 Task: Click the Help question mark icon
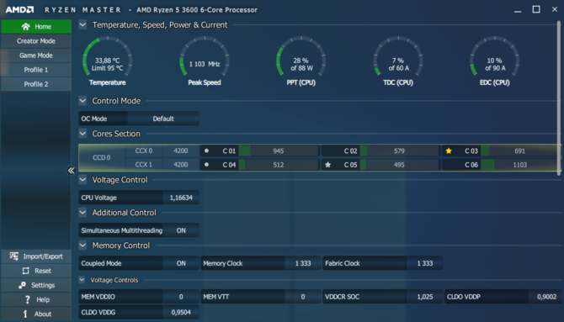pyautogui.click(x=27, y=299)
